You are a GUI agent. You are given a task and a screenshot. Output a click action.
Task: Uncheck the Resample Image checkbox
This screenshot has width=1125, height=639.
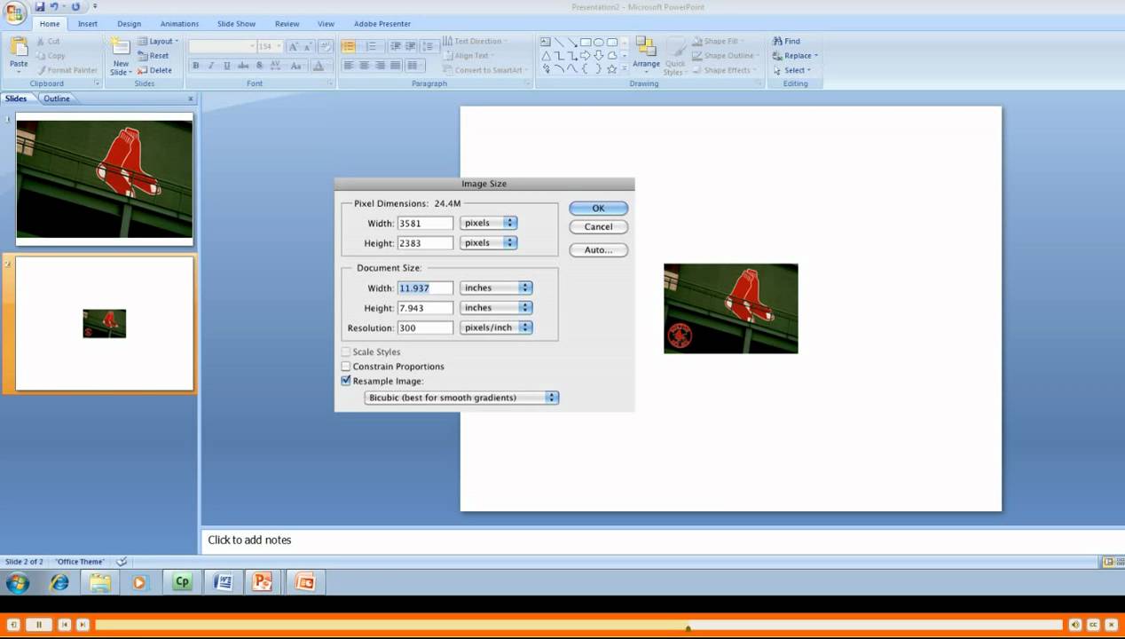tap(346, 381)
